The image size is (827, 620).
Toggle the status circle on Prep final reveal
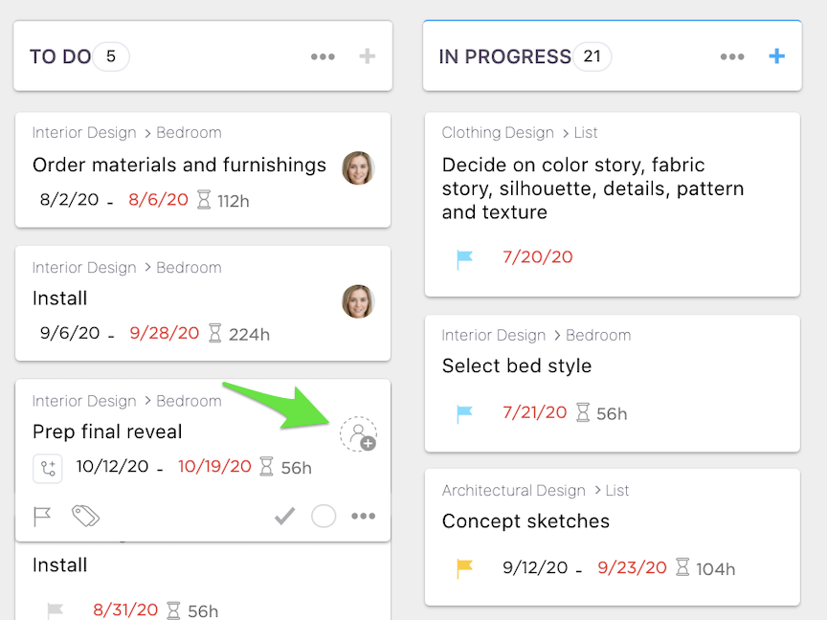point(324,517)
